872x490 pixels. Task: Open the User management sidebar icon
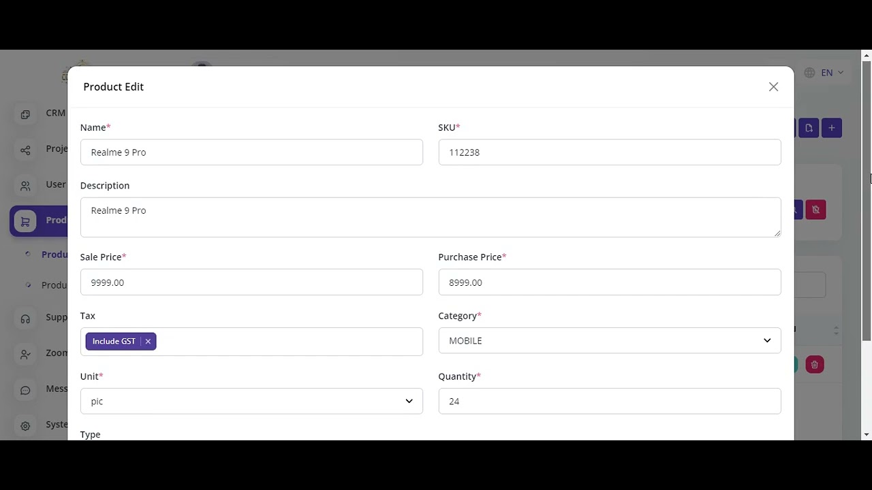point(25,185)
